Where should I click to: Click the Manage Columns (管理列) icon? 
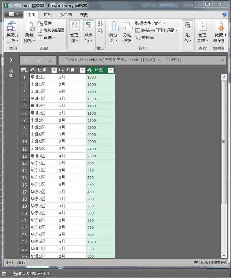pyautogui.click(x=74, y=25)
